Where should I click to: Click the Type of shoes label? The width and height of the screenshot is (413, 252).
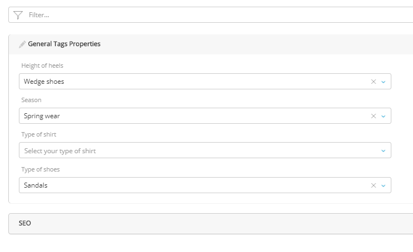pos(41,169)
